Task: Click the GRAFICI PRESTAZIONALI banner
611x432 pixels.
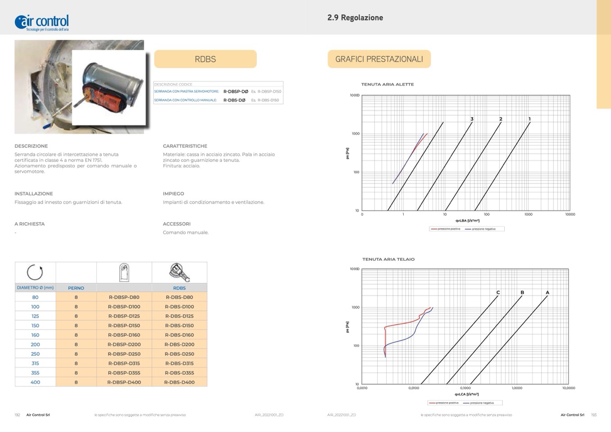Action: point(379,59)
